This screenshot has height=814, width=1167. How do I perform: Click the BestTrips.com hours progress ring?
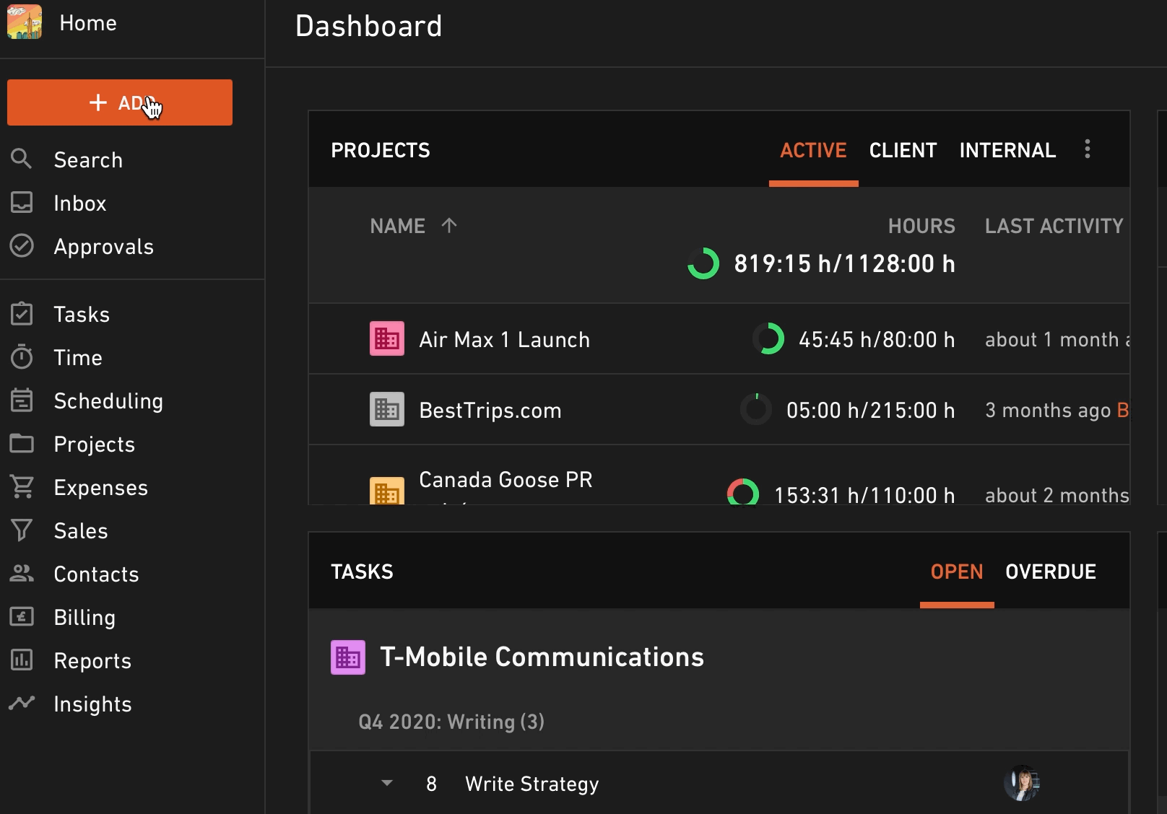pos(756,409)
